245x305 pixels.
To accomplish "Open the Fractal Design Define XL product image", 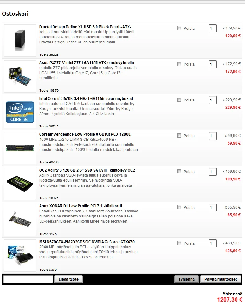I will click(20, 41).
